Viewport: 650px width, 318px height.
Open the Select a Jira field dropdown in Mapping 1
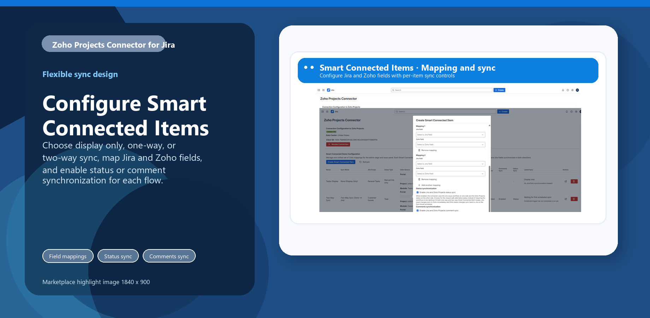coord(450,135)
